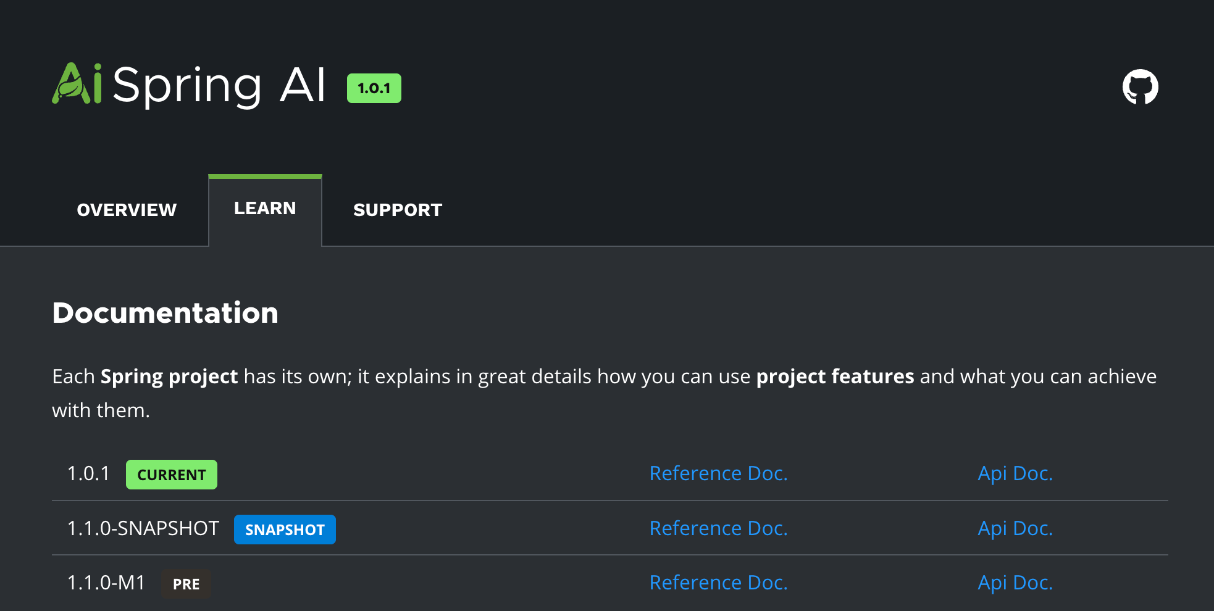Click the Documentation heading

tap(165, 313)
